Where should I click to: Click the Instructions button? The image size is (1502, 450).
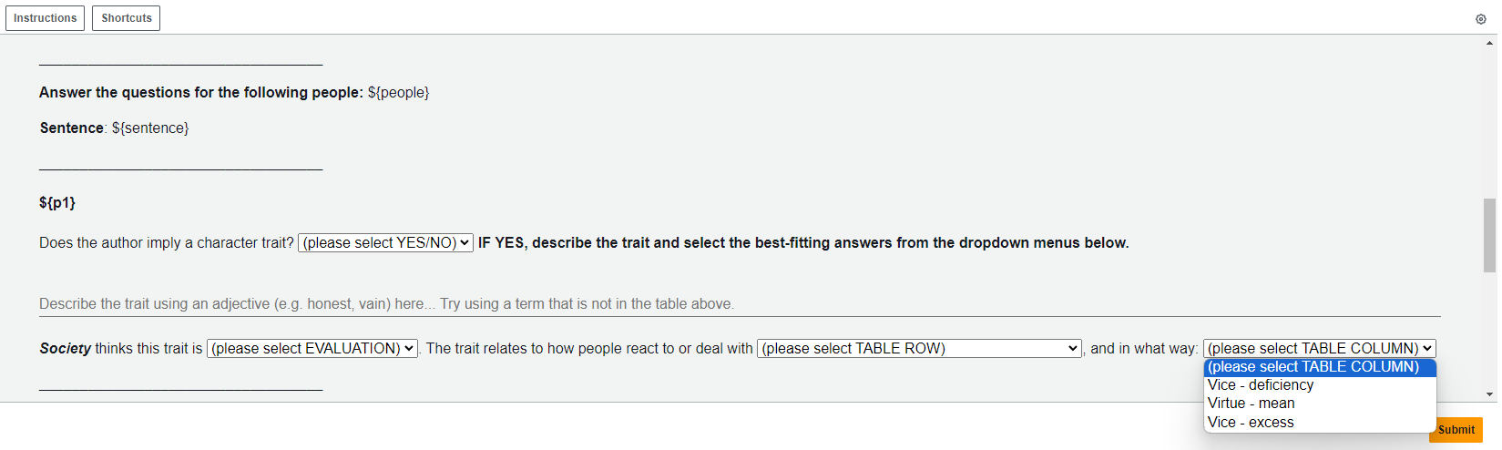tap(46, 18)
